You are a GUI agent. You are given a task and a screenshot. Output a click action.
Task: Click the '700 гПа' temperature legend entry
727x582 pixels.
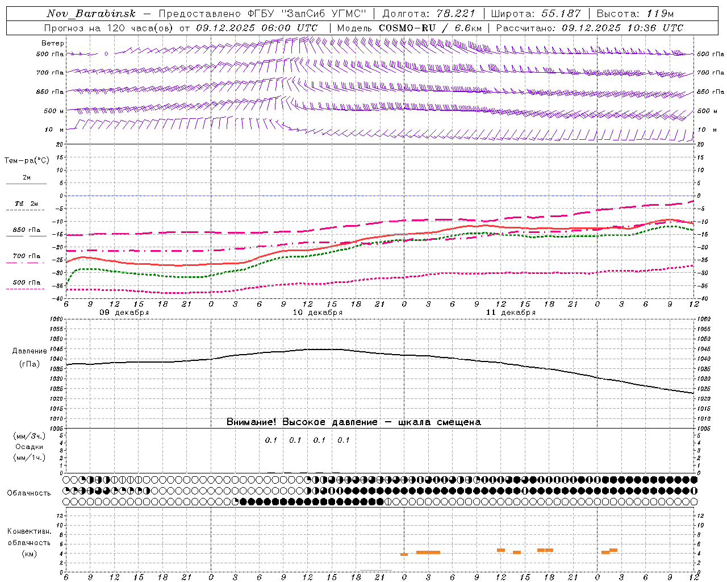tap(27, 256)
